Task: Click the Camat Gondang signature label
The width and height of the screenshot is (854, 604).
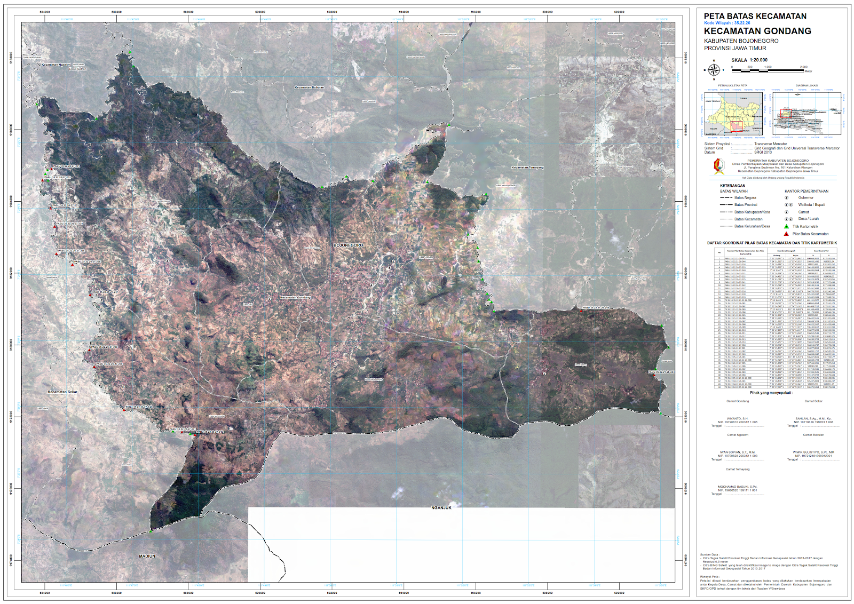Action: (738, 401)
